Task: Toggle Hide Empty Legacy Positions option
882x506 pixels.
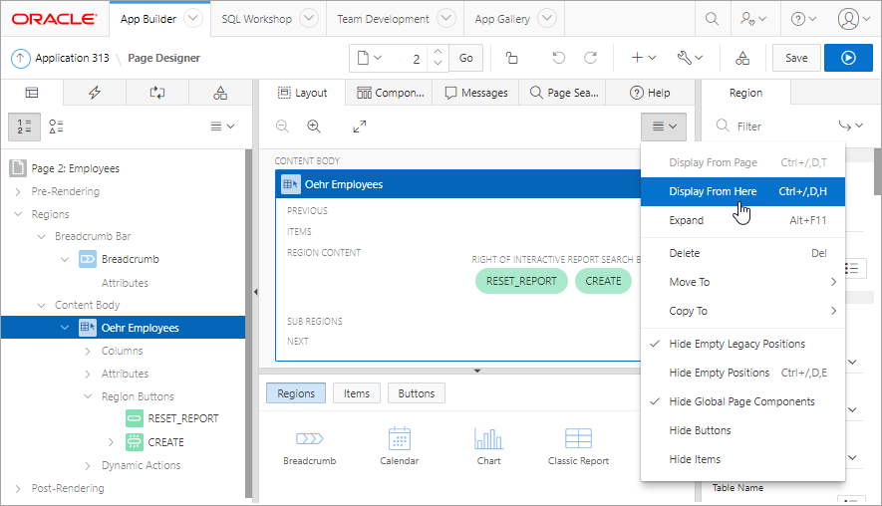Action: [742, 344]
